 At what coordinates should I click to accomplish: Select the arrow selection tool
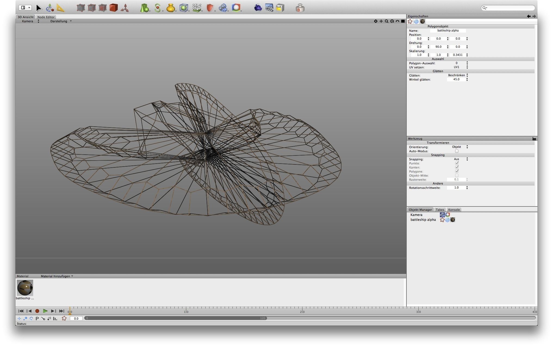pos(39,8)
